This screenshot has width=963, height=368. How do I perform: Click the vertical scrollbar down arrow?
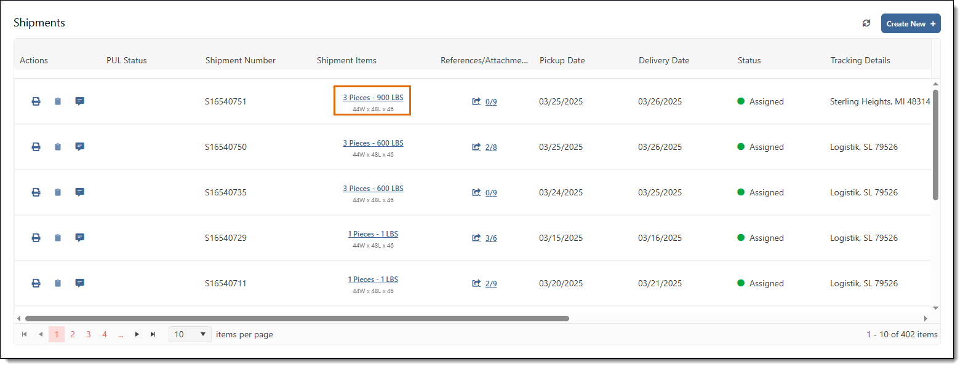[x=935, y=308]
